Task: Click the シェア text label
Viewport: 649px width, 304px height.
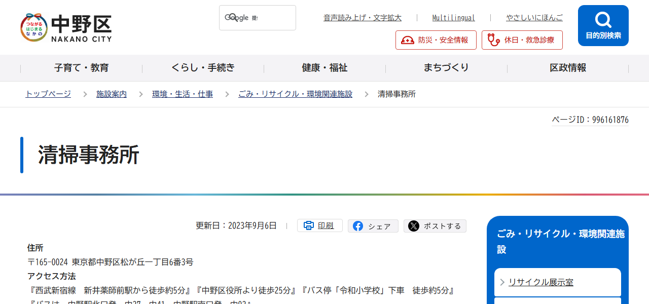Action: tap(379, 226)
